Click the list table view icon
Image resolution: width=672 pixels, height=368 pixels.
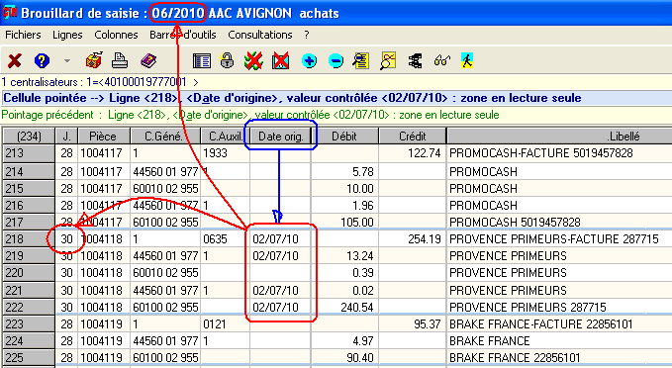(x=202, y=60)
